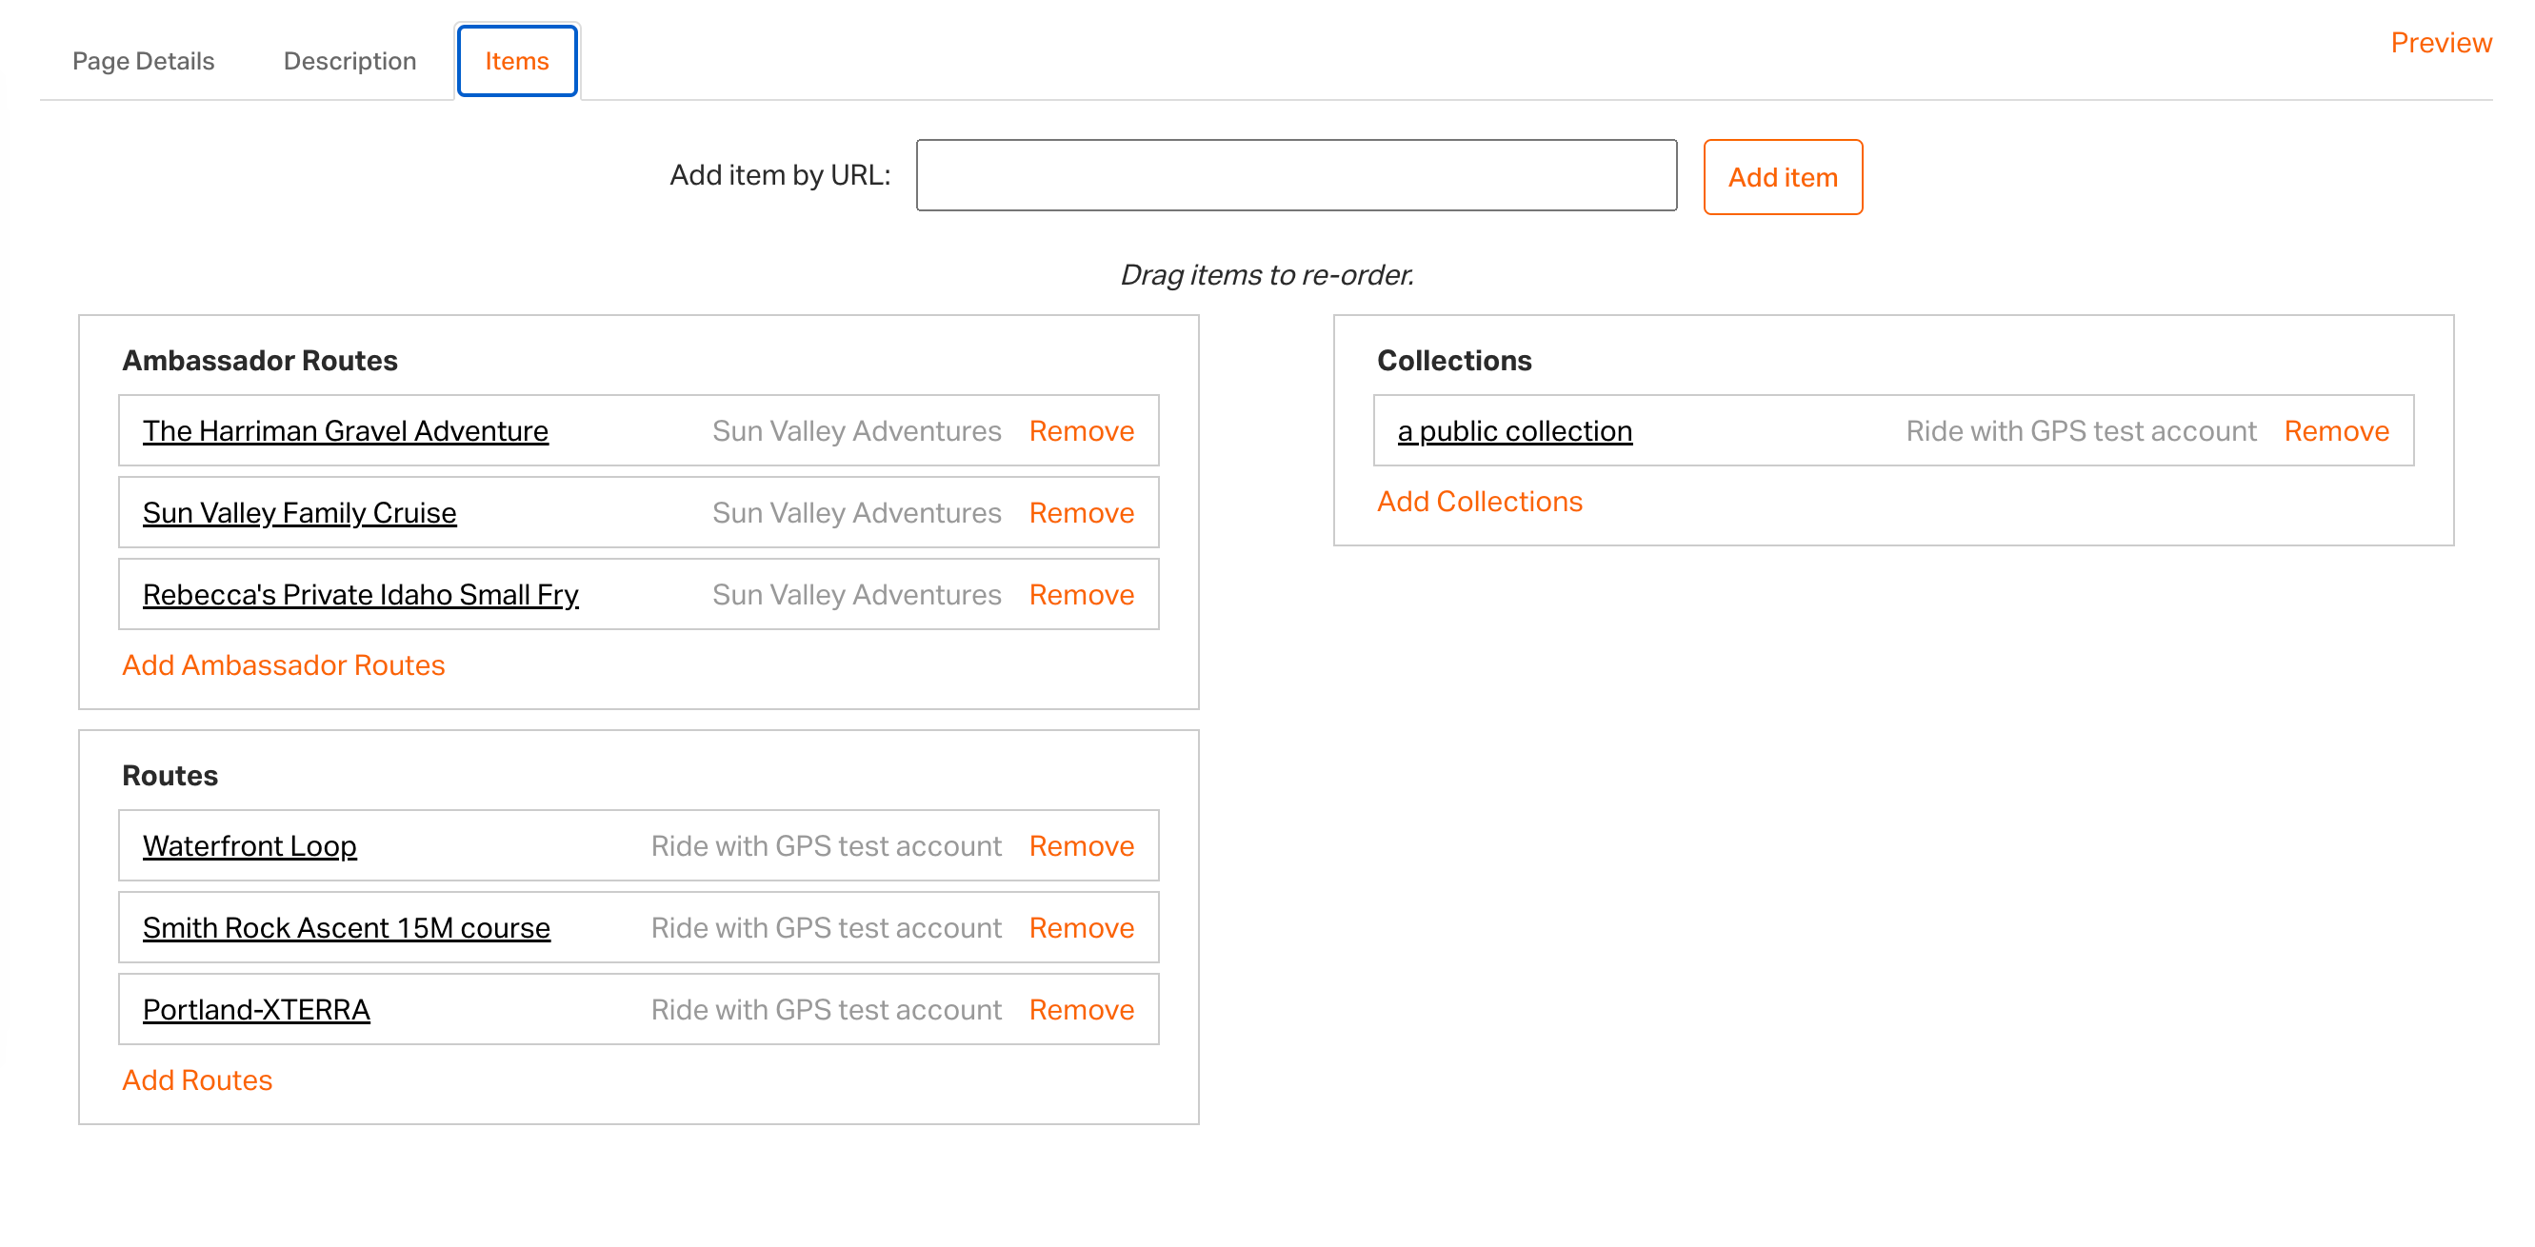2535x1247 pixels.
Task: Open The Harriman Gravel Adventure route
Action: (x=346, y=431)
